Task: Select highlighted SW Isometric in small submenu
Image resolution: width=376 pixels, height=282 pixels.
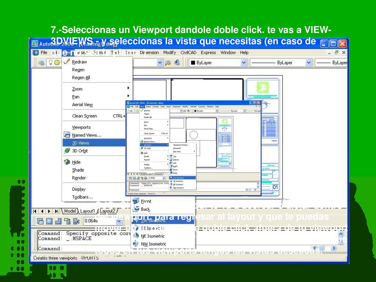Action: click(182, 178)
